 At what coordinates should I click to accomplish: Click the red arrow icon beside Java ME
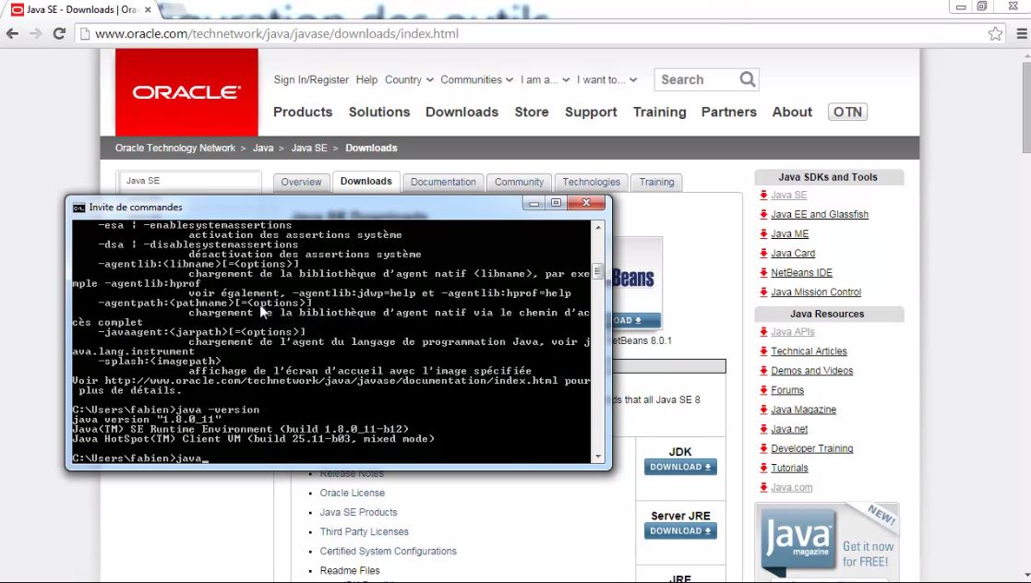click(x=763, y=234)
